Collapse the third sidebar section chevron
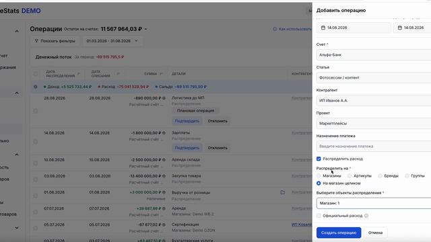This screenshot has width=431, height=242. [x=17, y=155]
